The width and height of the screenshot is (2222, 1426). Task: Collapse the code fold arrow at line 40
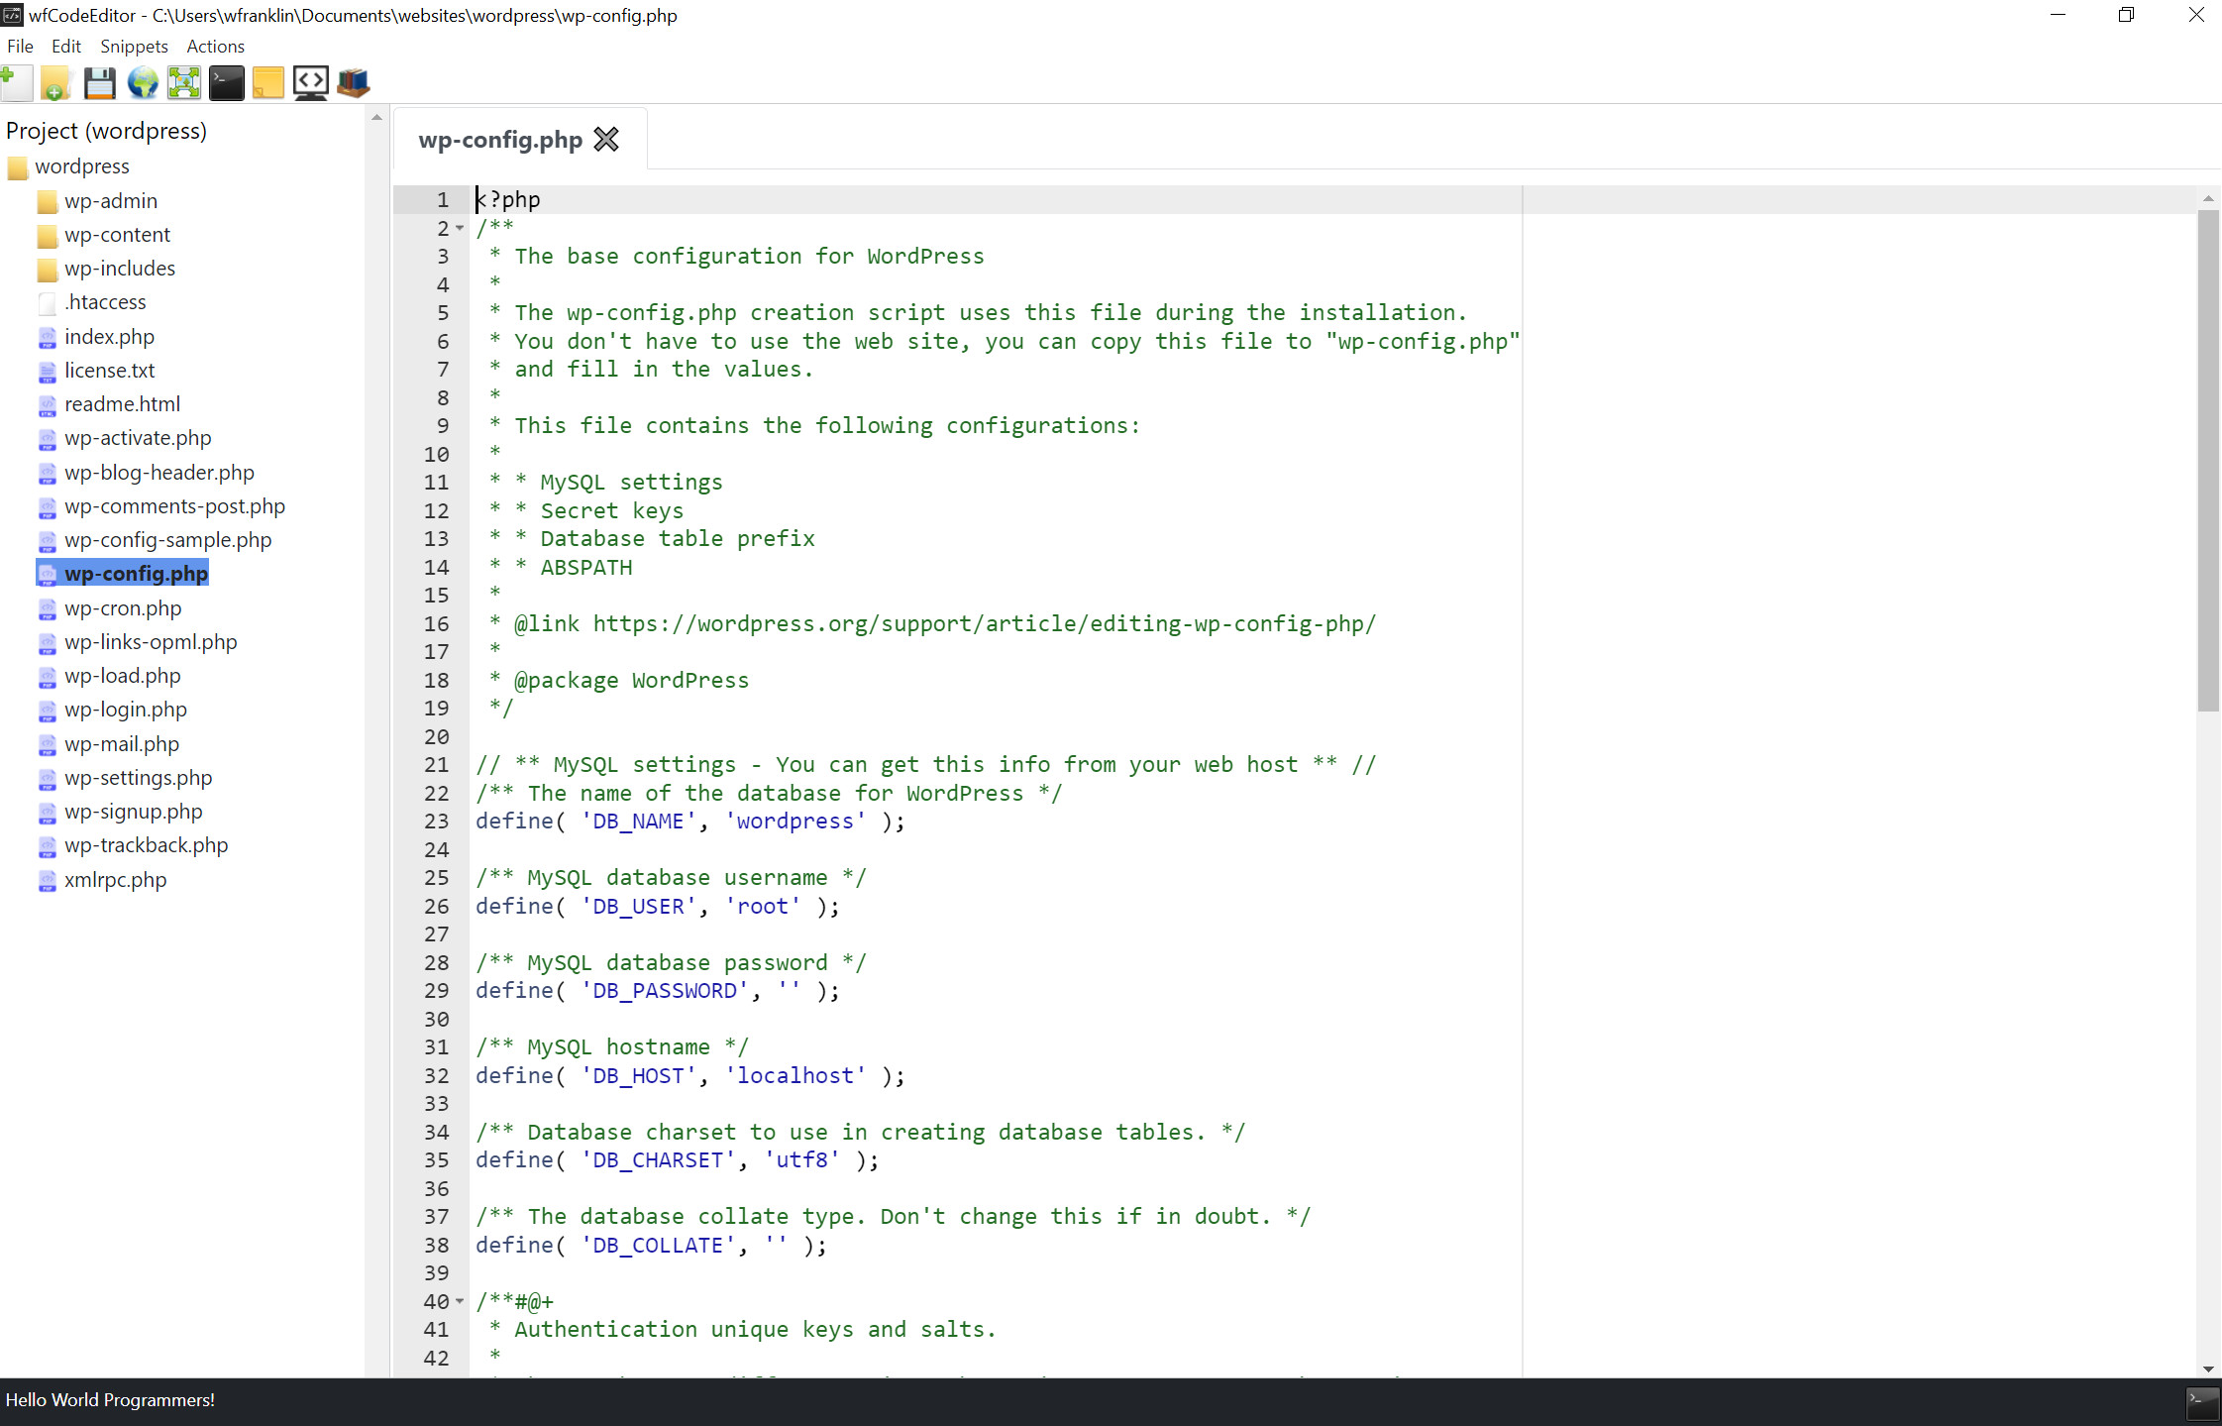(x=460, y=1302)
